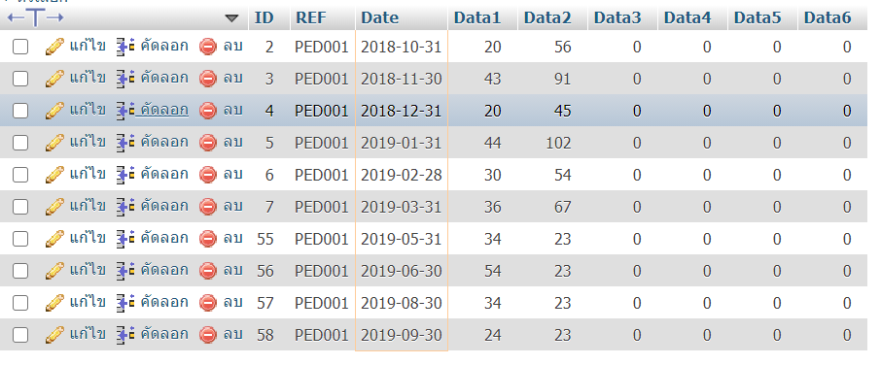The width and height of the screenshot is (881, 365).
Task: Check the box for the 2018-10-31 row
Action: (x=20, y=48)
